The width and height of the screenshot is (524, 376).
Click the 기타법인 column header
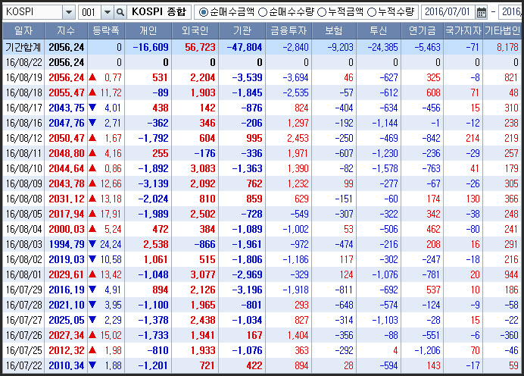(502, 31)
